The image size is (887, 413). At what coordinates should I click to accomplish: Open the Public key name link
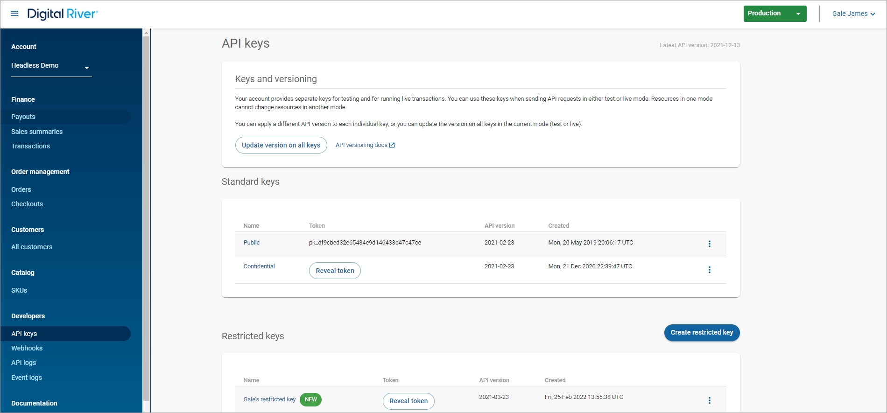click(251, 243)
